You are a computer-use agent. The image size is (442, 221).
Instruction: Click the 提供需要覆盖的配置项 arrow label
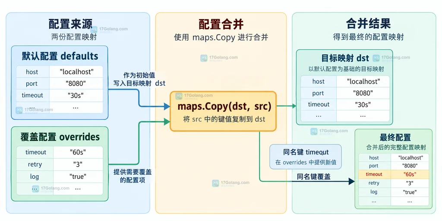tap(133, 176)
